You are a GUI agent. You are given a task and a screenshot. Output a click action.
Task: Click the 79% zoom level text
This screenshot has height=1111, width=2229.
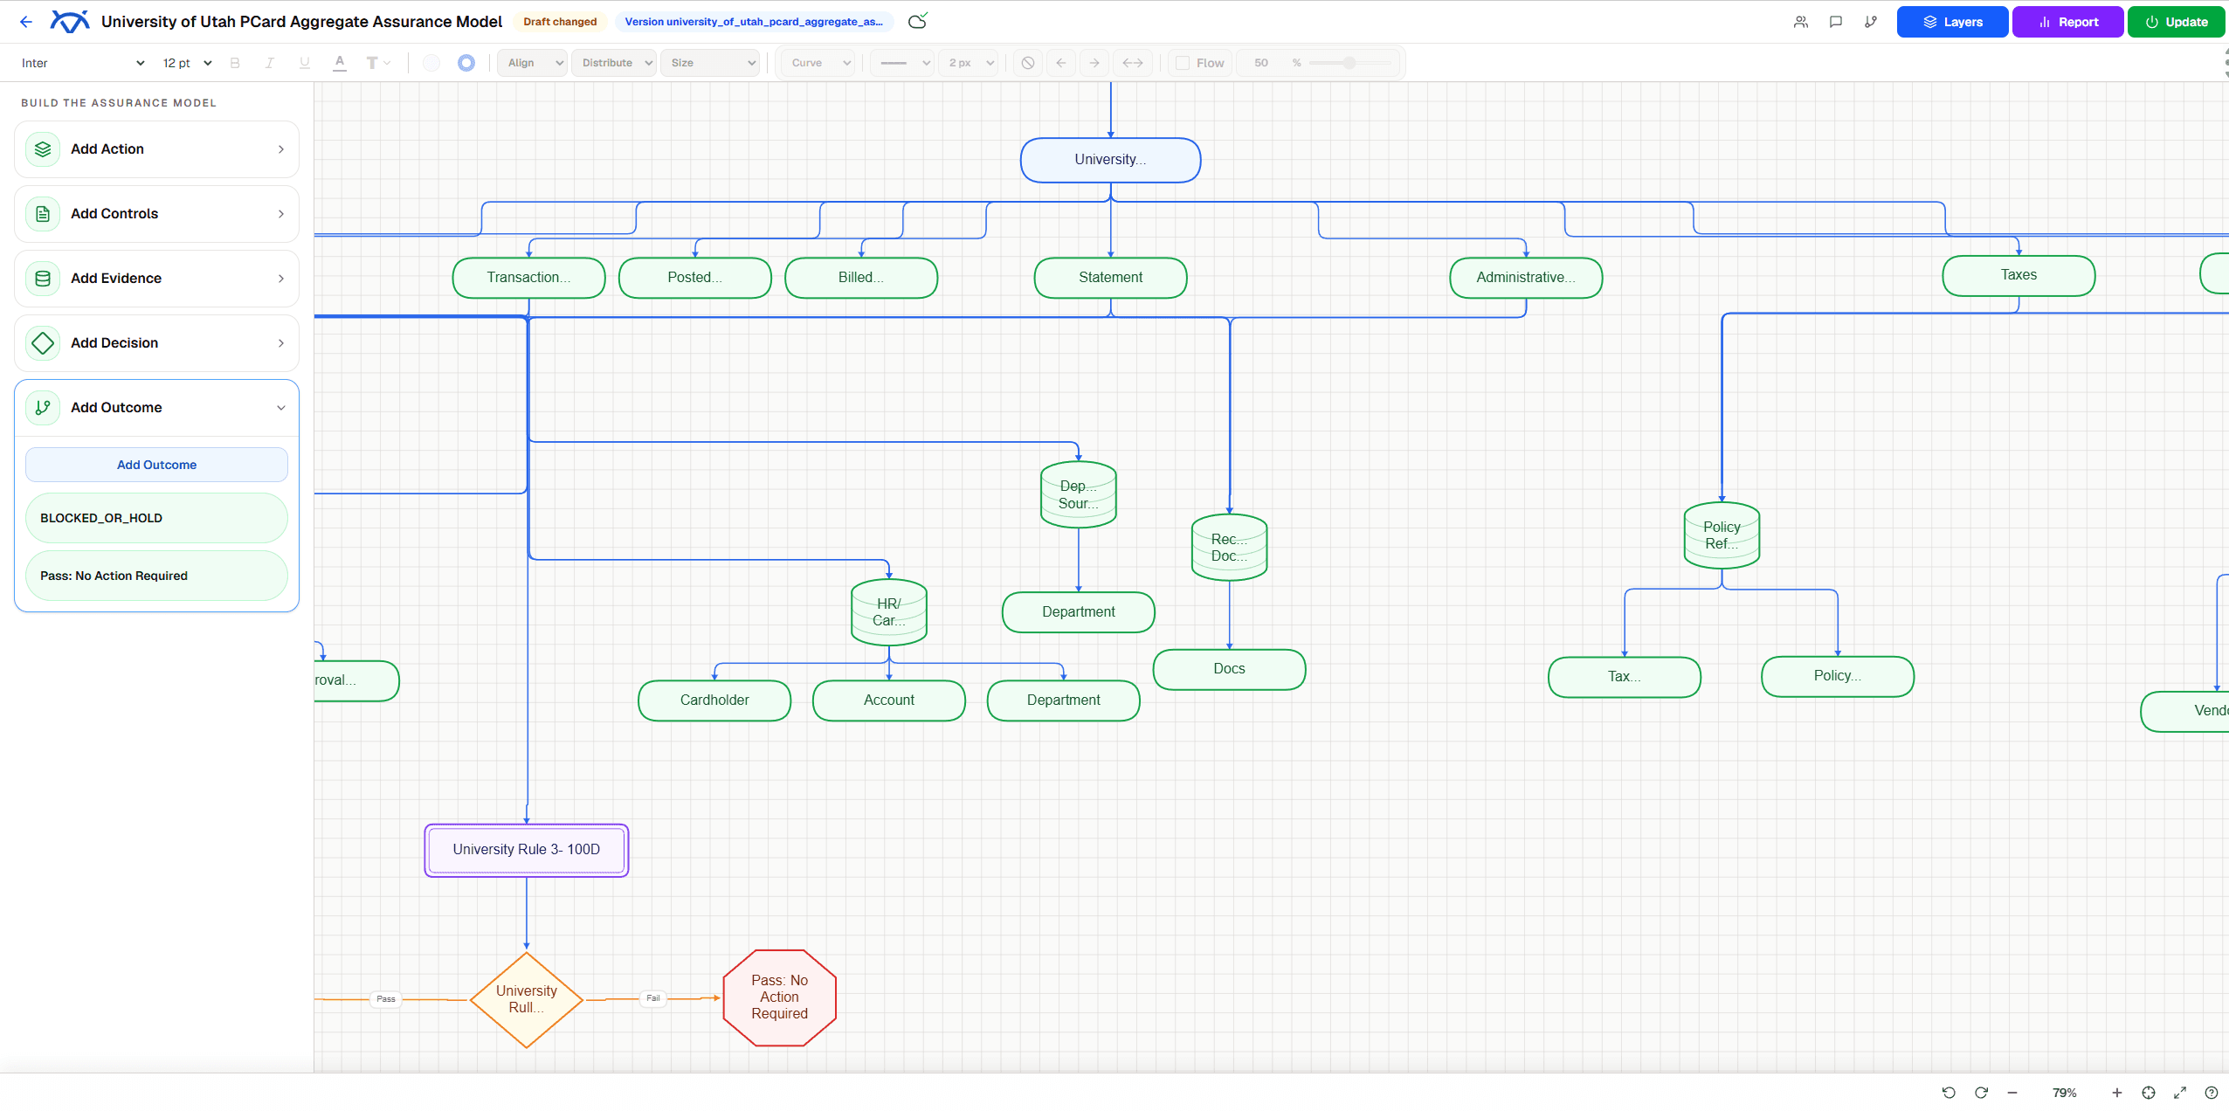[2065, 1093]
